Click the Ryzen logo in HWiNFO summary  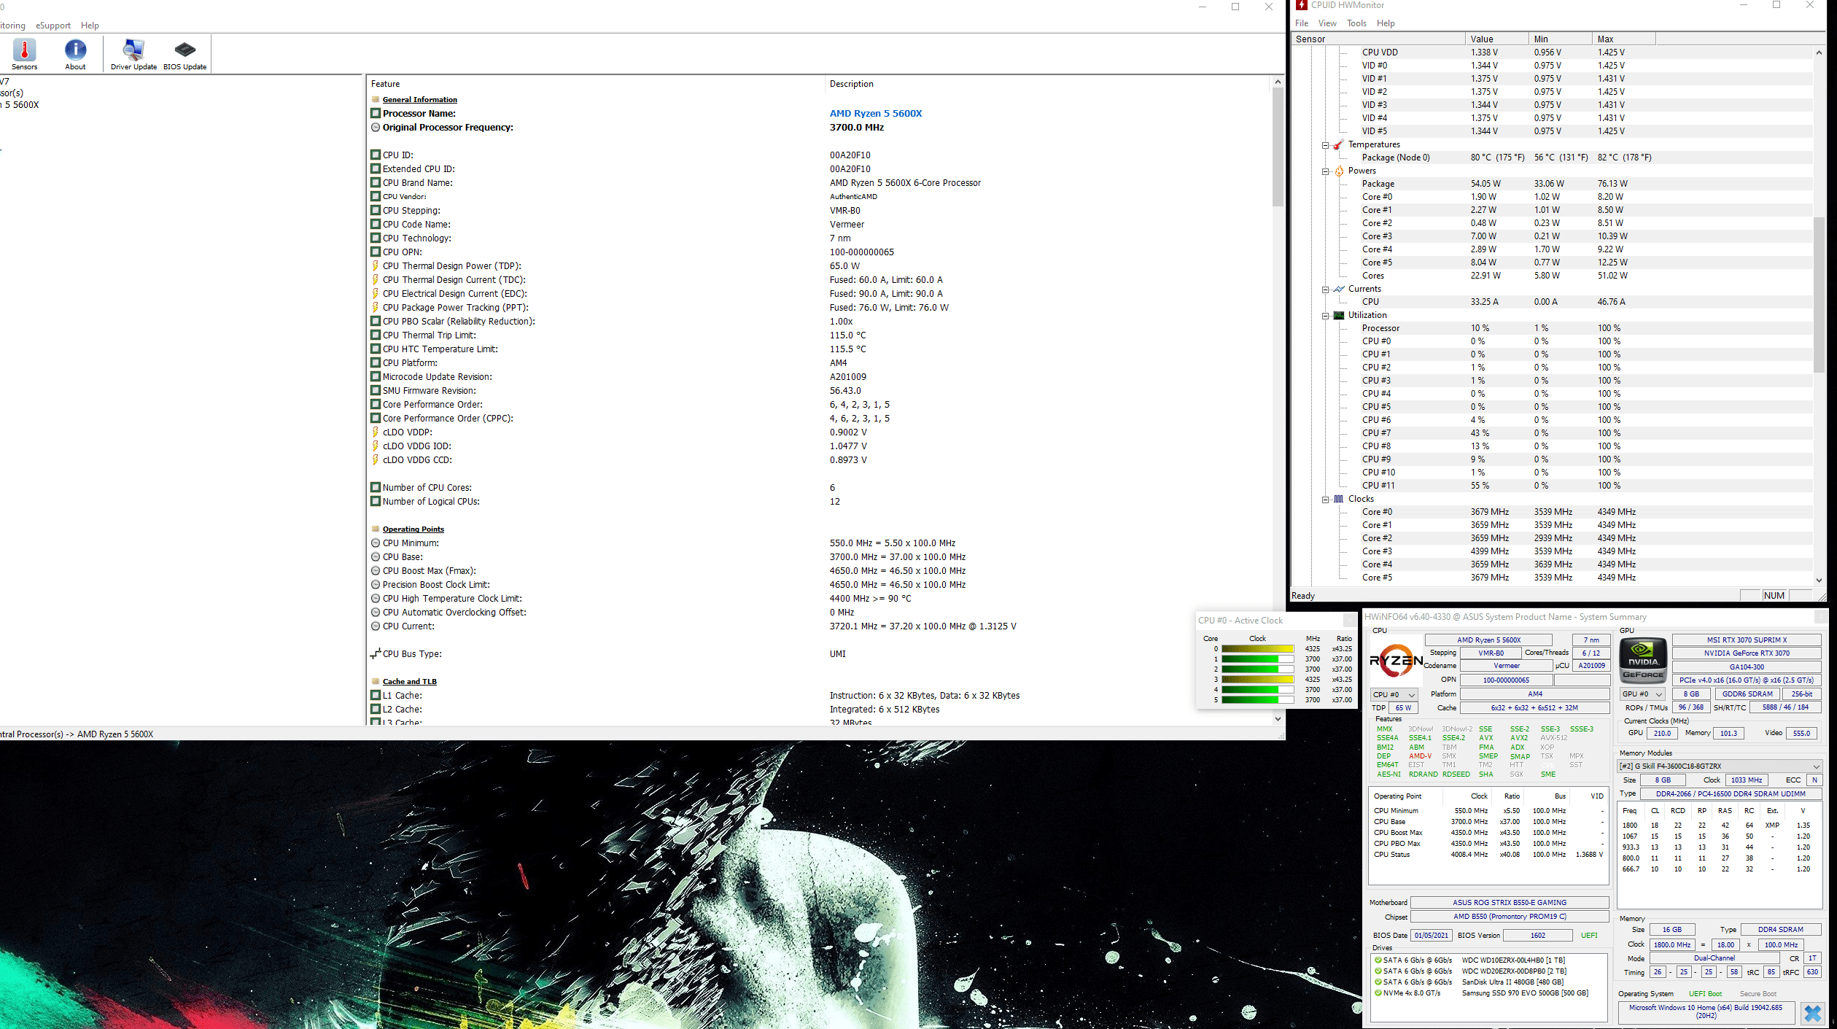click(x=1396, y=661)
